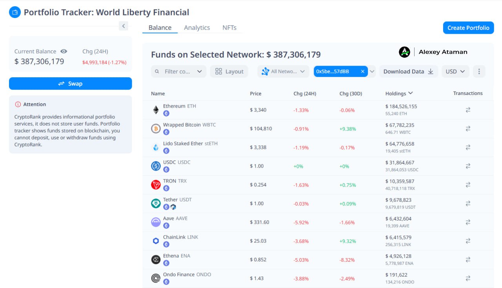Open the Ethereum ETH name link

180,106
